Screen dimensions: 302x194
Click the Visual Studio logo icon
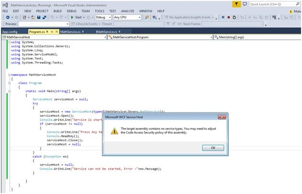[x=5, y=5]
